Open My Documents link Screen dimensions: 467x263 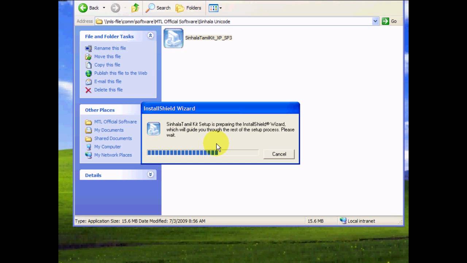[x=109, y=130]
